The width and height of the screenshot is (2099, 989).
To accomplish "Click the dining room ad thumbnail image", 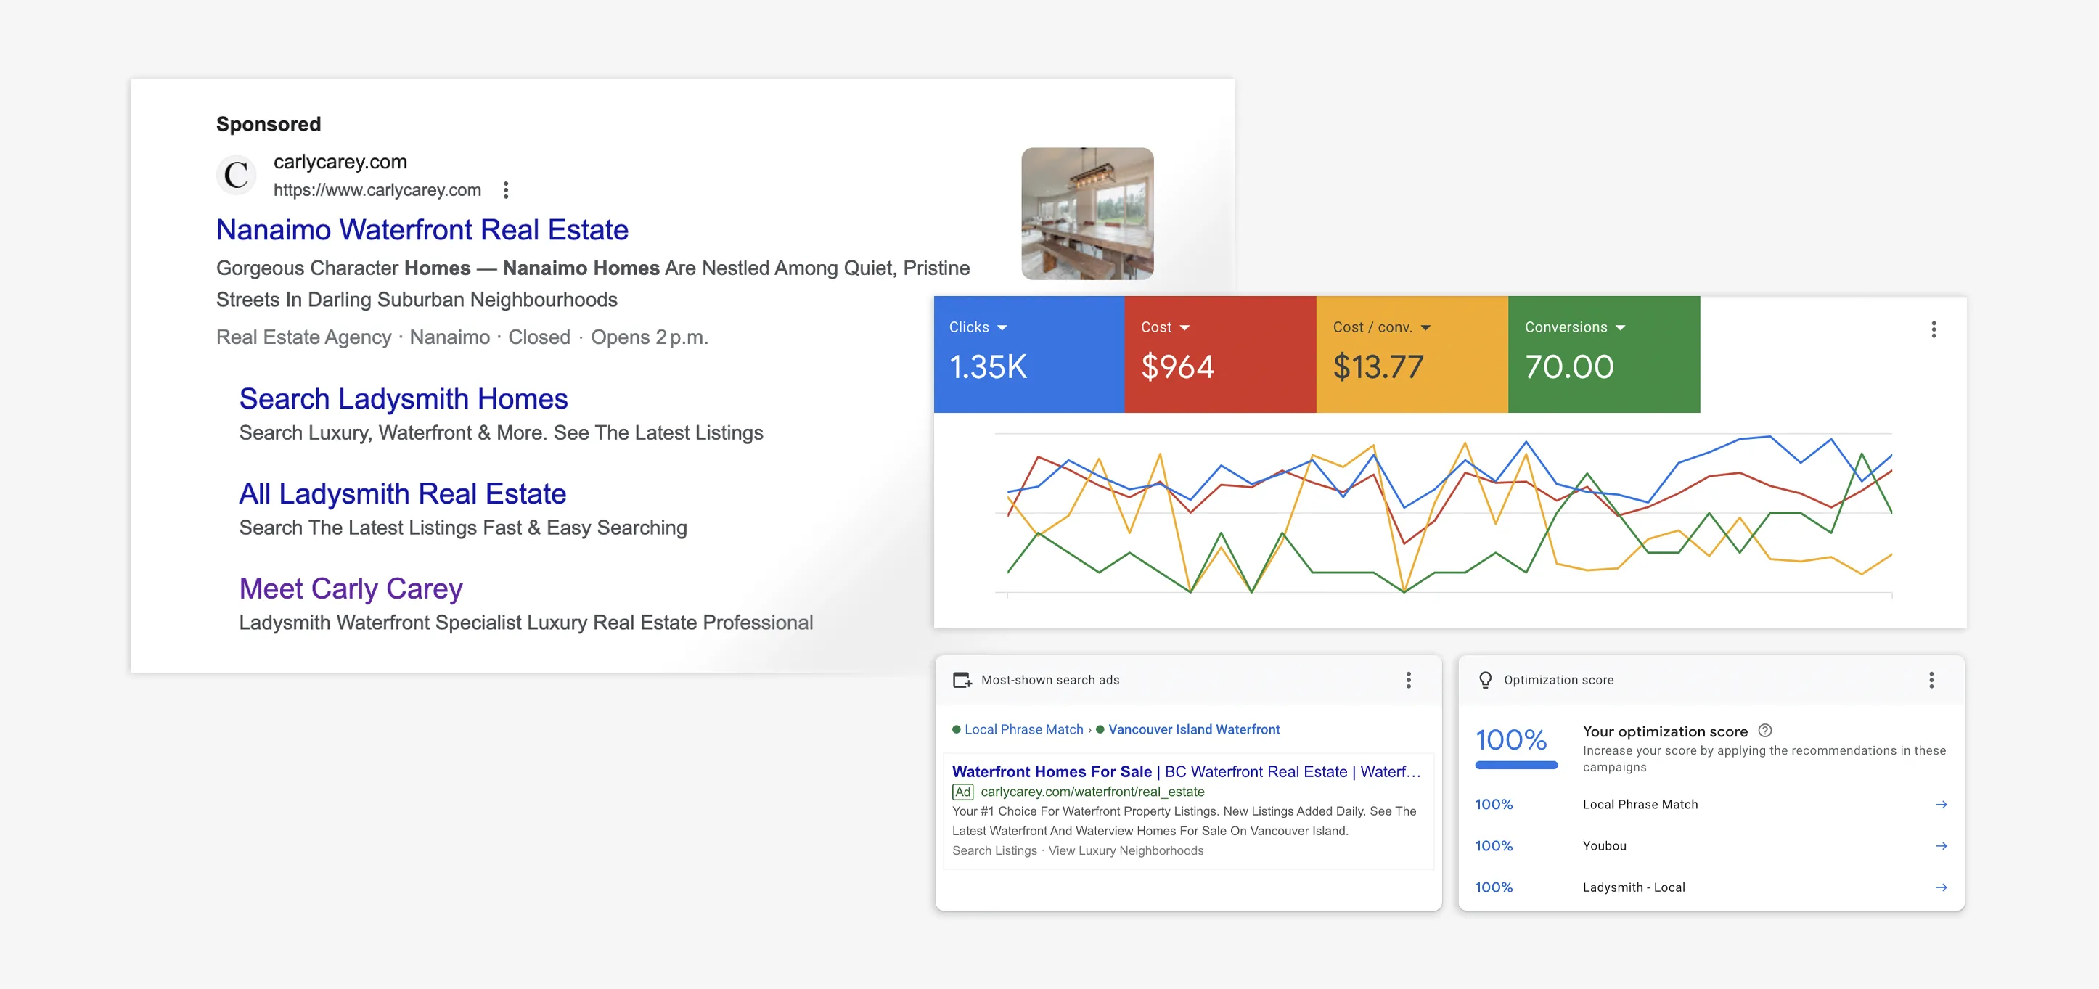I will coord(1087,213).
